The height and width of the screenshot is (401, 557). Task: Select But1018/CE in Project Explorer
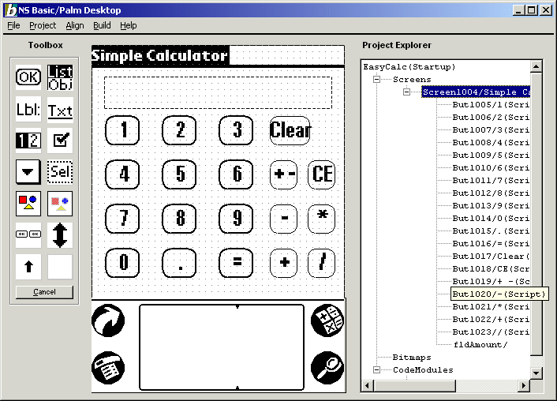pyautogui.click(x=491, y=269)
